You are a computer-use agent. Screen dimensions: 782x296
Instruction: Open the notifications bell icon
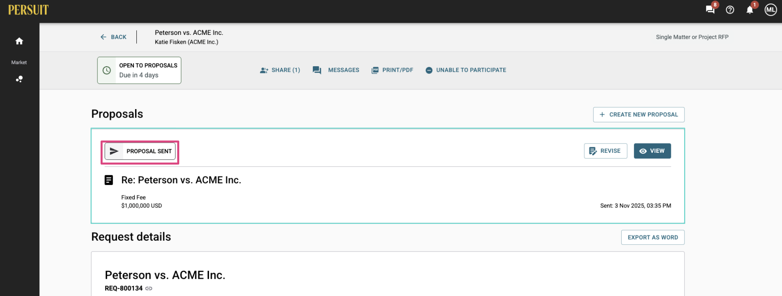750,10
